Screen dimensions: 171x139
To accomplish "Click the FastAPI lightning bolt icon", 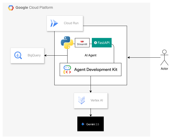I will point(95,43).
